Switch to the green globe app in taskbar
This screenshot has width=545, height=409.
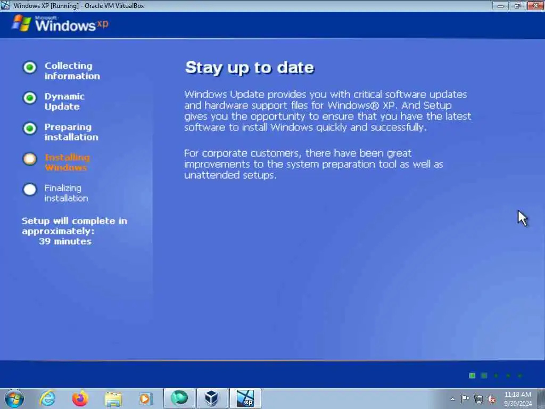click(179, 398)
